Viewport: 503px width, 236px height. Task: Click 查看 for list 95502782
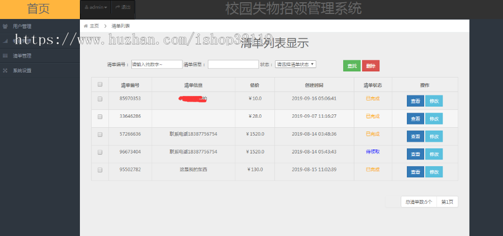415,172
